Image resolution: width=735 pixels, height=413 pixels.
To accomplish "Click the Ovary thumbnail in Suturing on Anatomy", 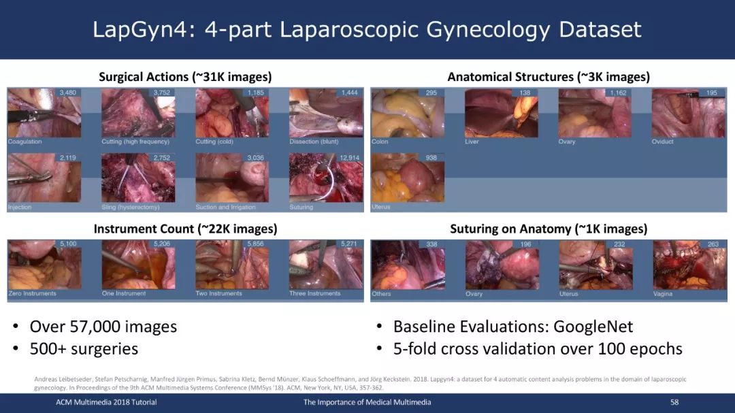I will tap(502, 265).
